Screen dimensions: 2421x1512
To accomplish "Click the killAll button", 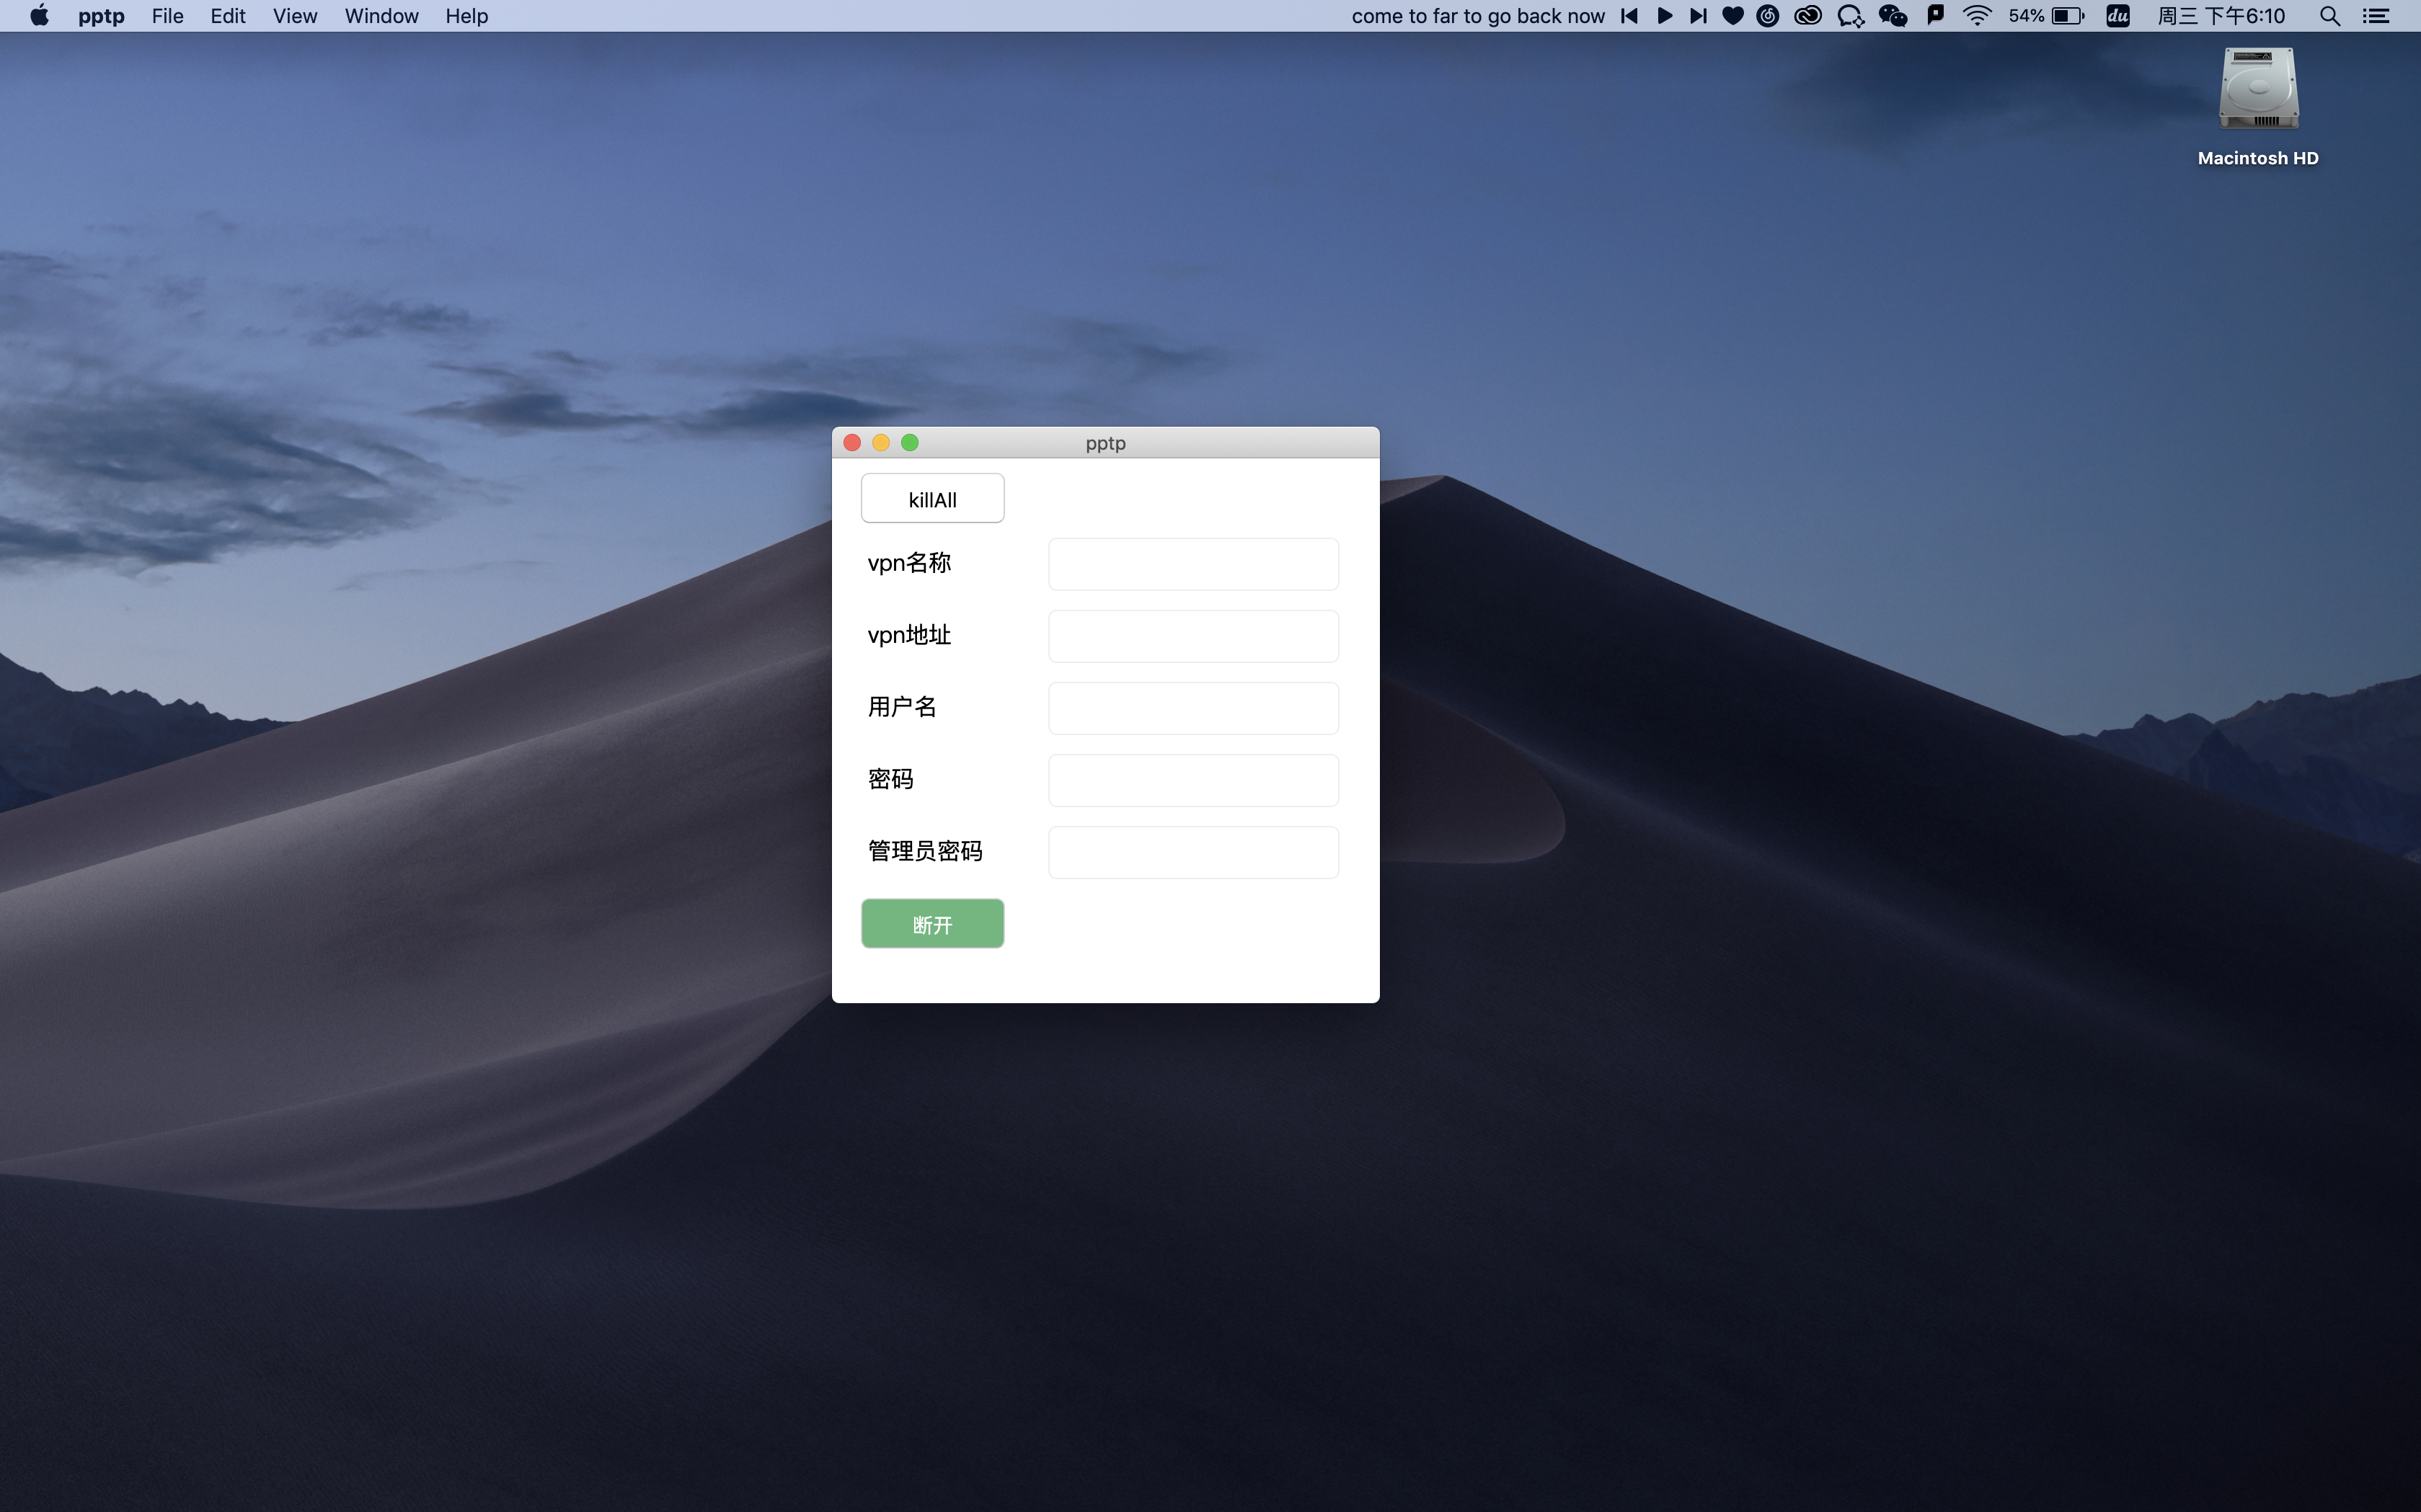I will pos(931,498).
